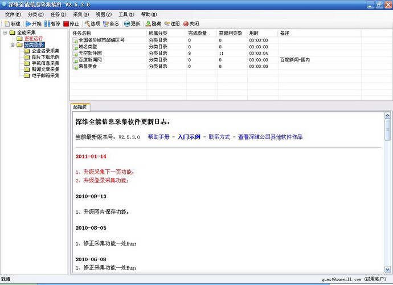Click the folder icon of 企业名录采集
The width and height of the screenshot is (393, 285).
[x=27, y=51]
